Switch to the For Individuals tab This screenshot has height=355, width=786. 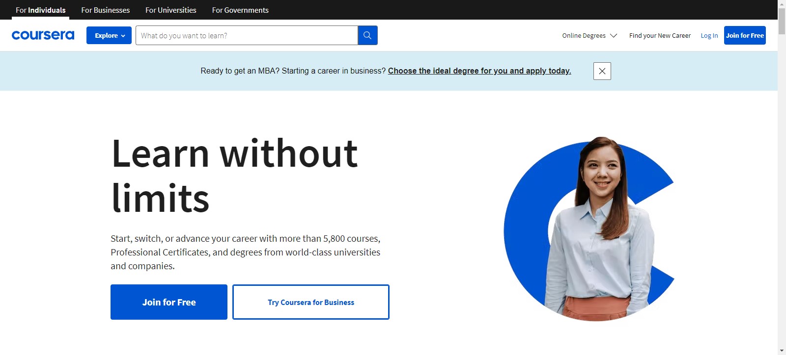click(41, 10)
